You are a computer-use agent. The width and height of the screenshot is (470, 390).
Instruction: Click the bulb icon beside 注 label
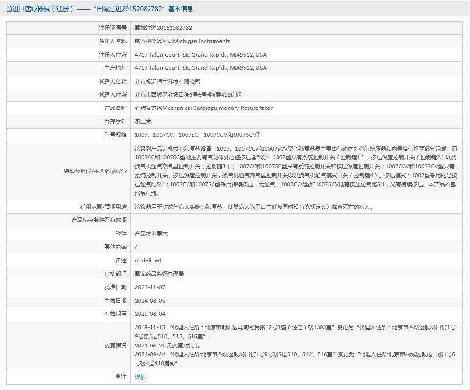click(118, 377)
